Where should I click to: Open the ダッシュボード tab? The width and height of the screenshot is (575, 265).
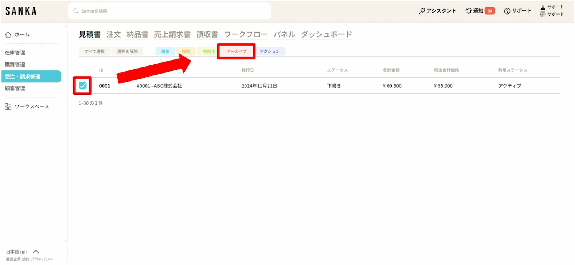point(326,34)
